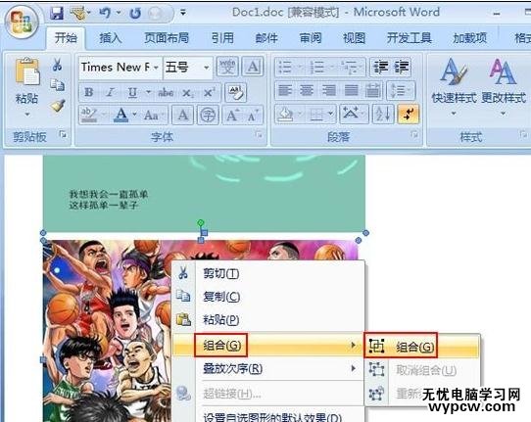The image size is (531, 422).
Task: Toggle Italic formatting
Action: tap(110, 92)
